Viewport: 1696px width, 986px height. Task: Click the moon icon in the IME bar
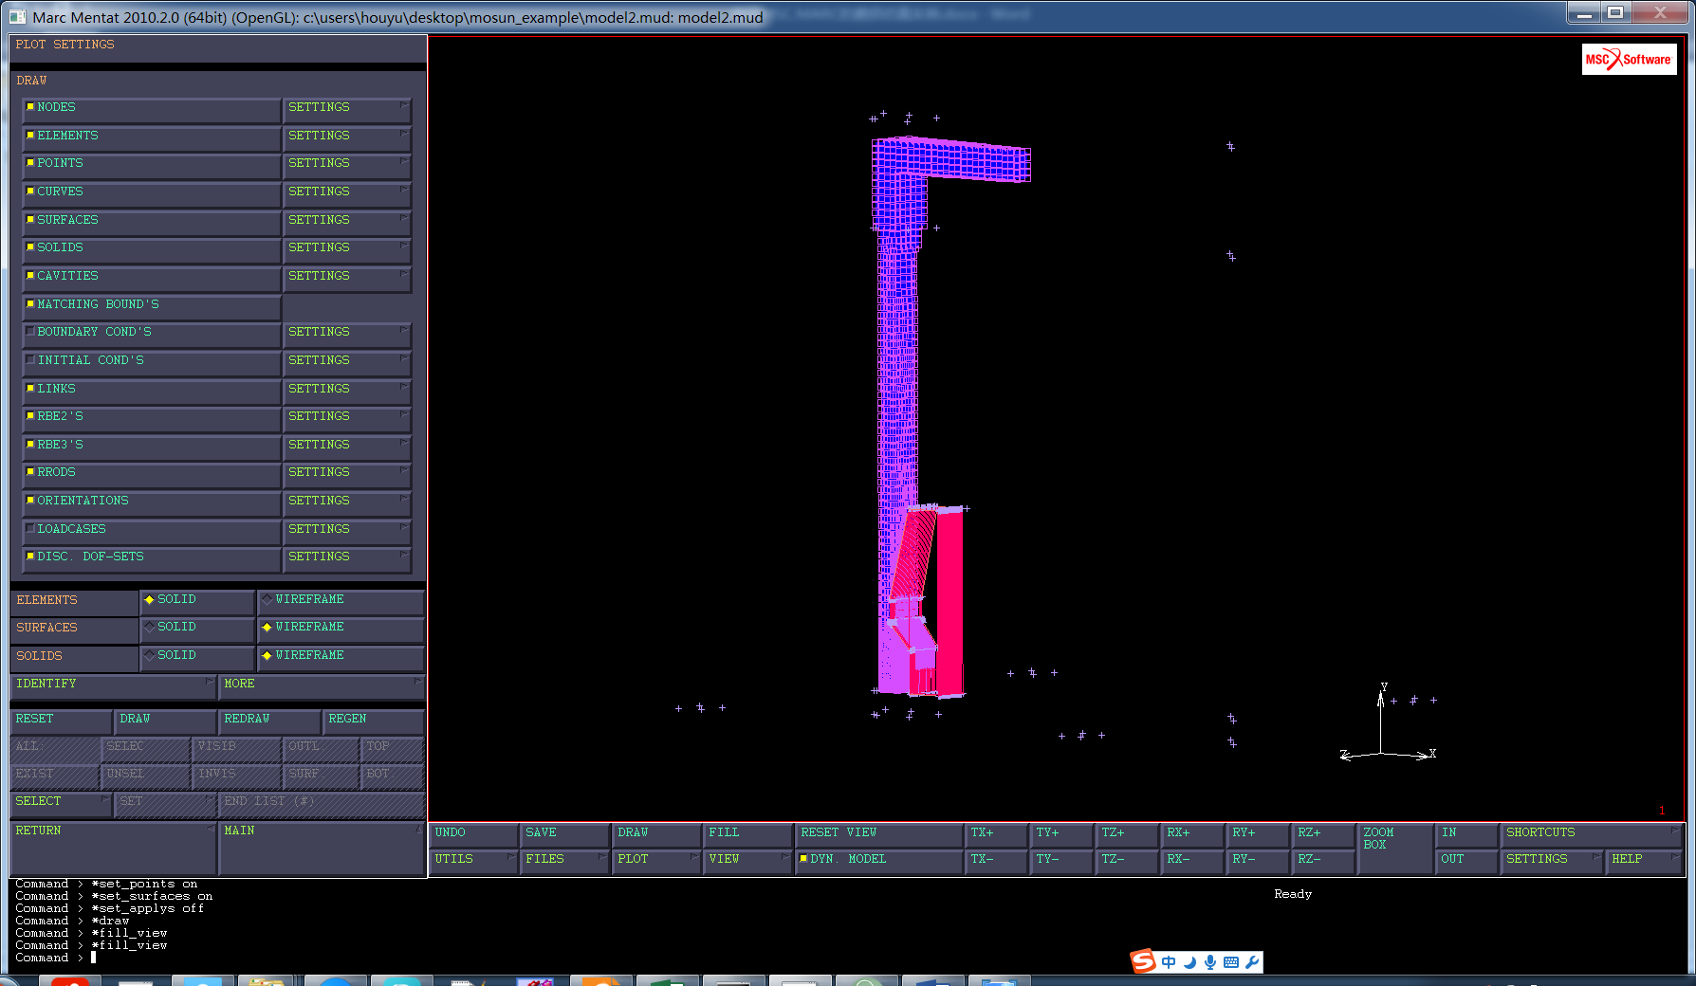tap(1189, 962)
